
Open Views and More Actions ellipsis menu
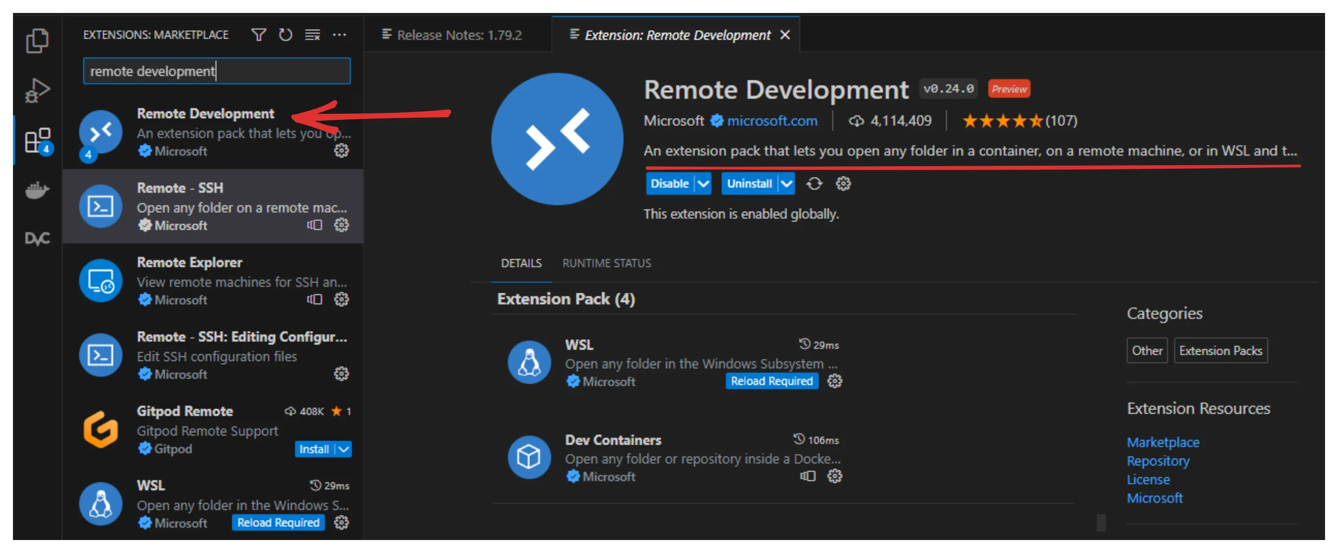coord(339,35)
